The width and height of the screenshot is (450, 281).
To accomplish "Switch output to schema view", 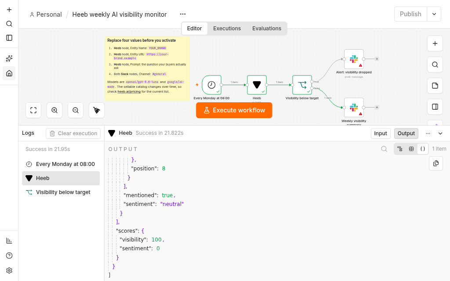I will [400, 149].
